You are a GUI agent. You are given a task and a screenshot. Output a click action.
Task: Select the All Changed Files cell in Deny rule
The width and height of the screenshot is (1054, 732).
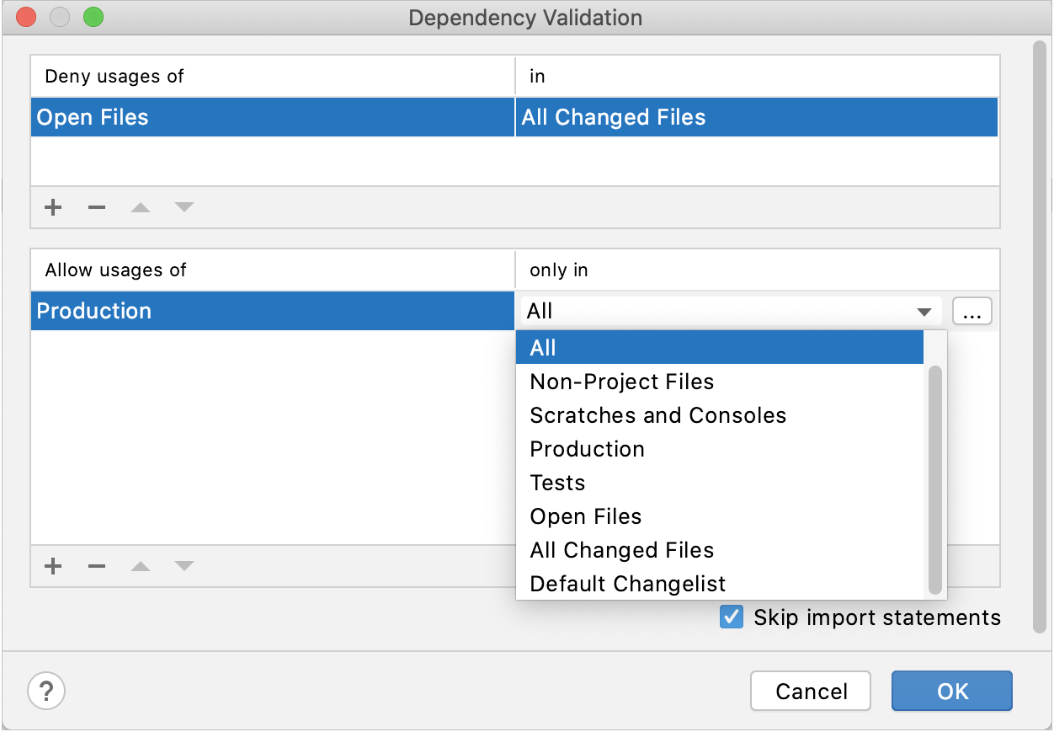756,117
